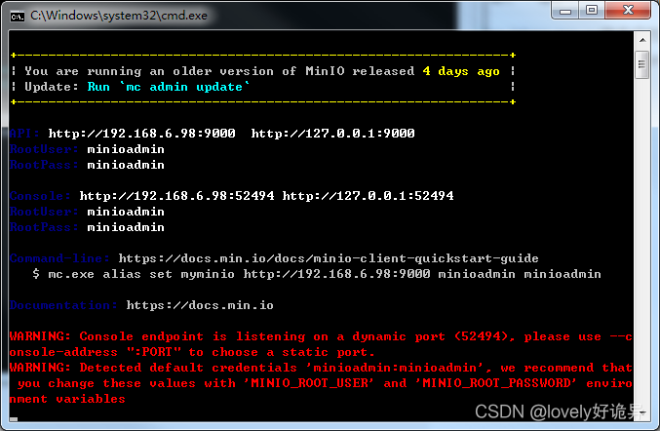Image resolution: width=660 pixels, height=431 pixels.
Task: Click the scrollbar up arrow
Action: point(642,40)
